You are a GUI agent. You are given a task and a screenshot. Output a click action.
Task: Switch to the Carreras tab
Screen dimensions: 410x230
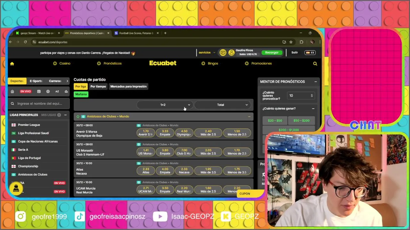(55, 81)
